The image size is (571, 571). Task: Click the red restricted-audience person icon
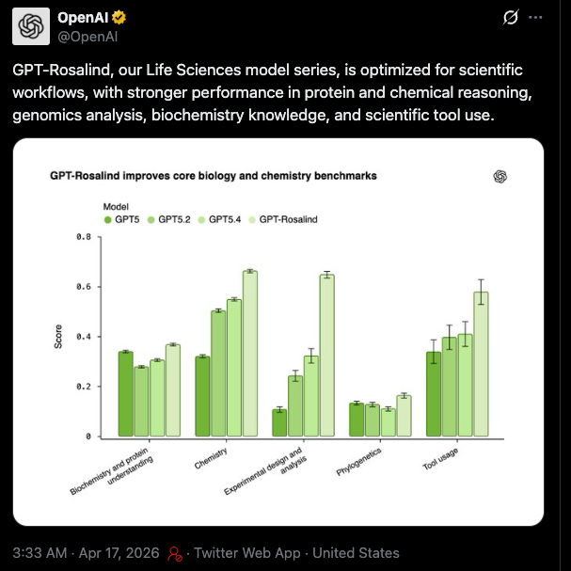174,553
